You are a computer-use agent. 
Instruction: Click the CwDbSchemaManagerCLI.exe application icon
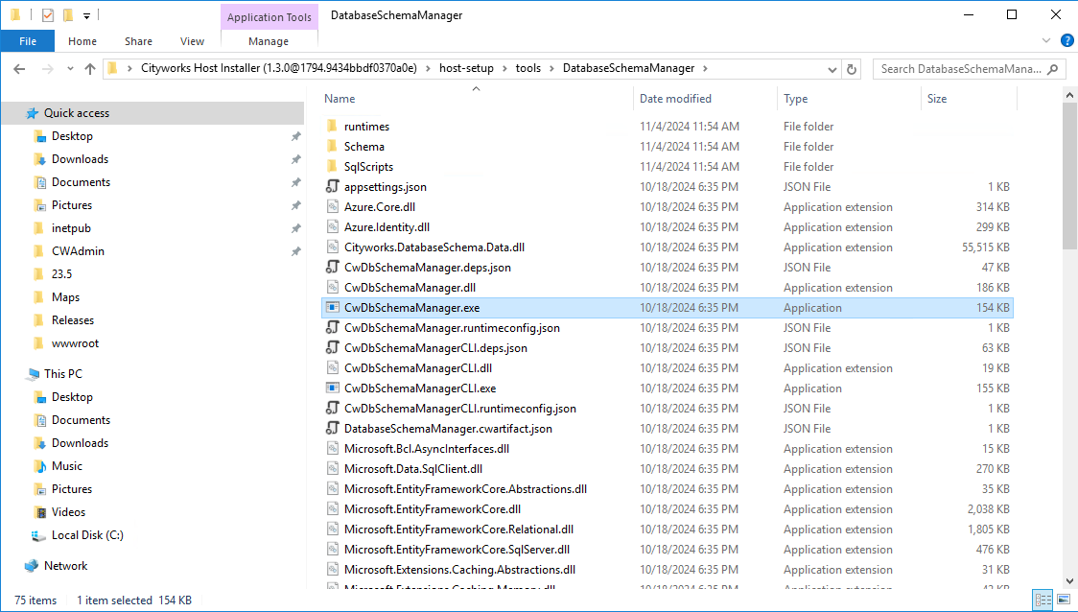click(332, 388)
